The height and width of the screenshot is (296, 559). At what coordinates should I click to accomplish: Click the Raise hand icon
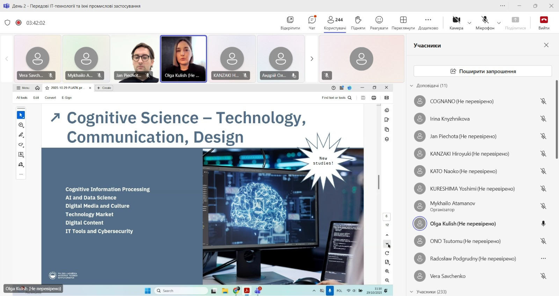click(x=358, y=20)
